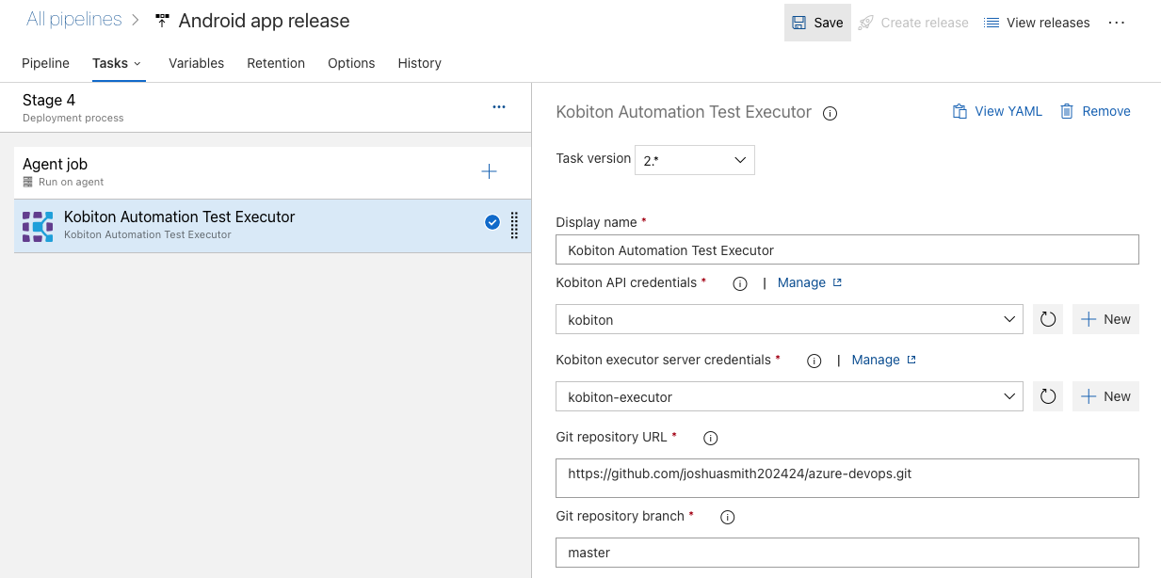Expand the Tasks tab dropdown chevron
The image size is (1161, 578).
tap(137, 63)
